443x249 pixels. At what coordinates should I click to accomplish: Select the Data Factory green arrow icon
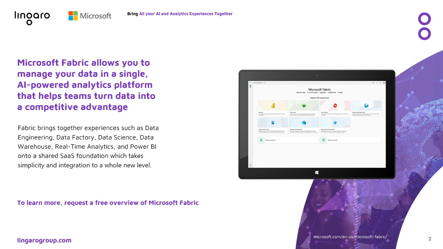coord(304,105)
